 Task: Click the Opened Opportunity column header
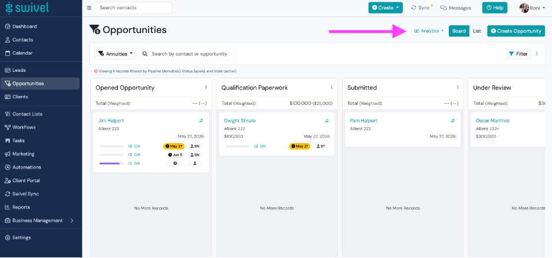125,88
